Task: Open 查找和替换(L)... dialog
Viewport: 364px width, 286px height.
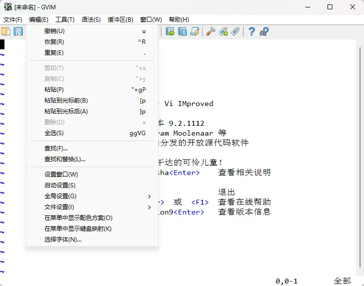Action: pyautogui.click(x=92, y=159)
